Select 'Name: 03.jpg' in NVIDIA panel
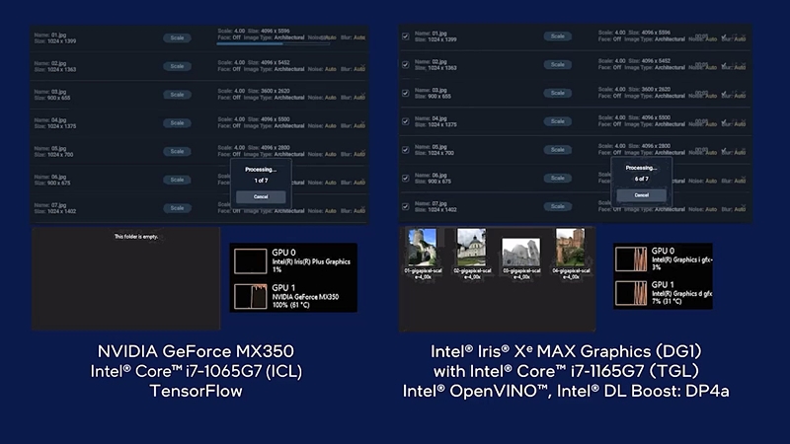 tap(50, 92)
